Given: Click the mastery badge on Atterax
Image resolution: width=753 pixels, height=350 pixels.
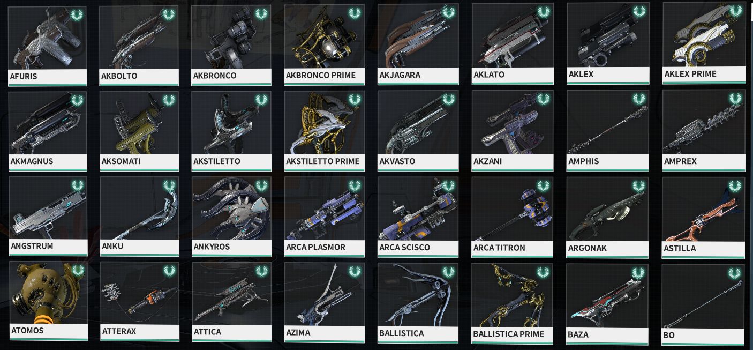Looking at the screenshot, I should coord(170,271).
